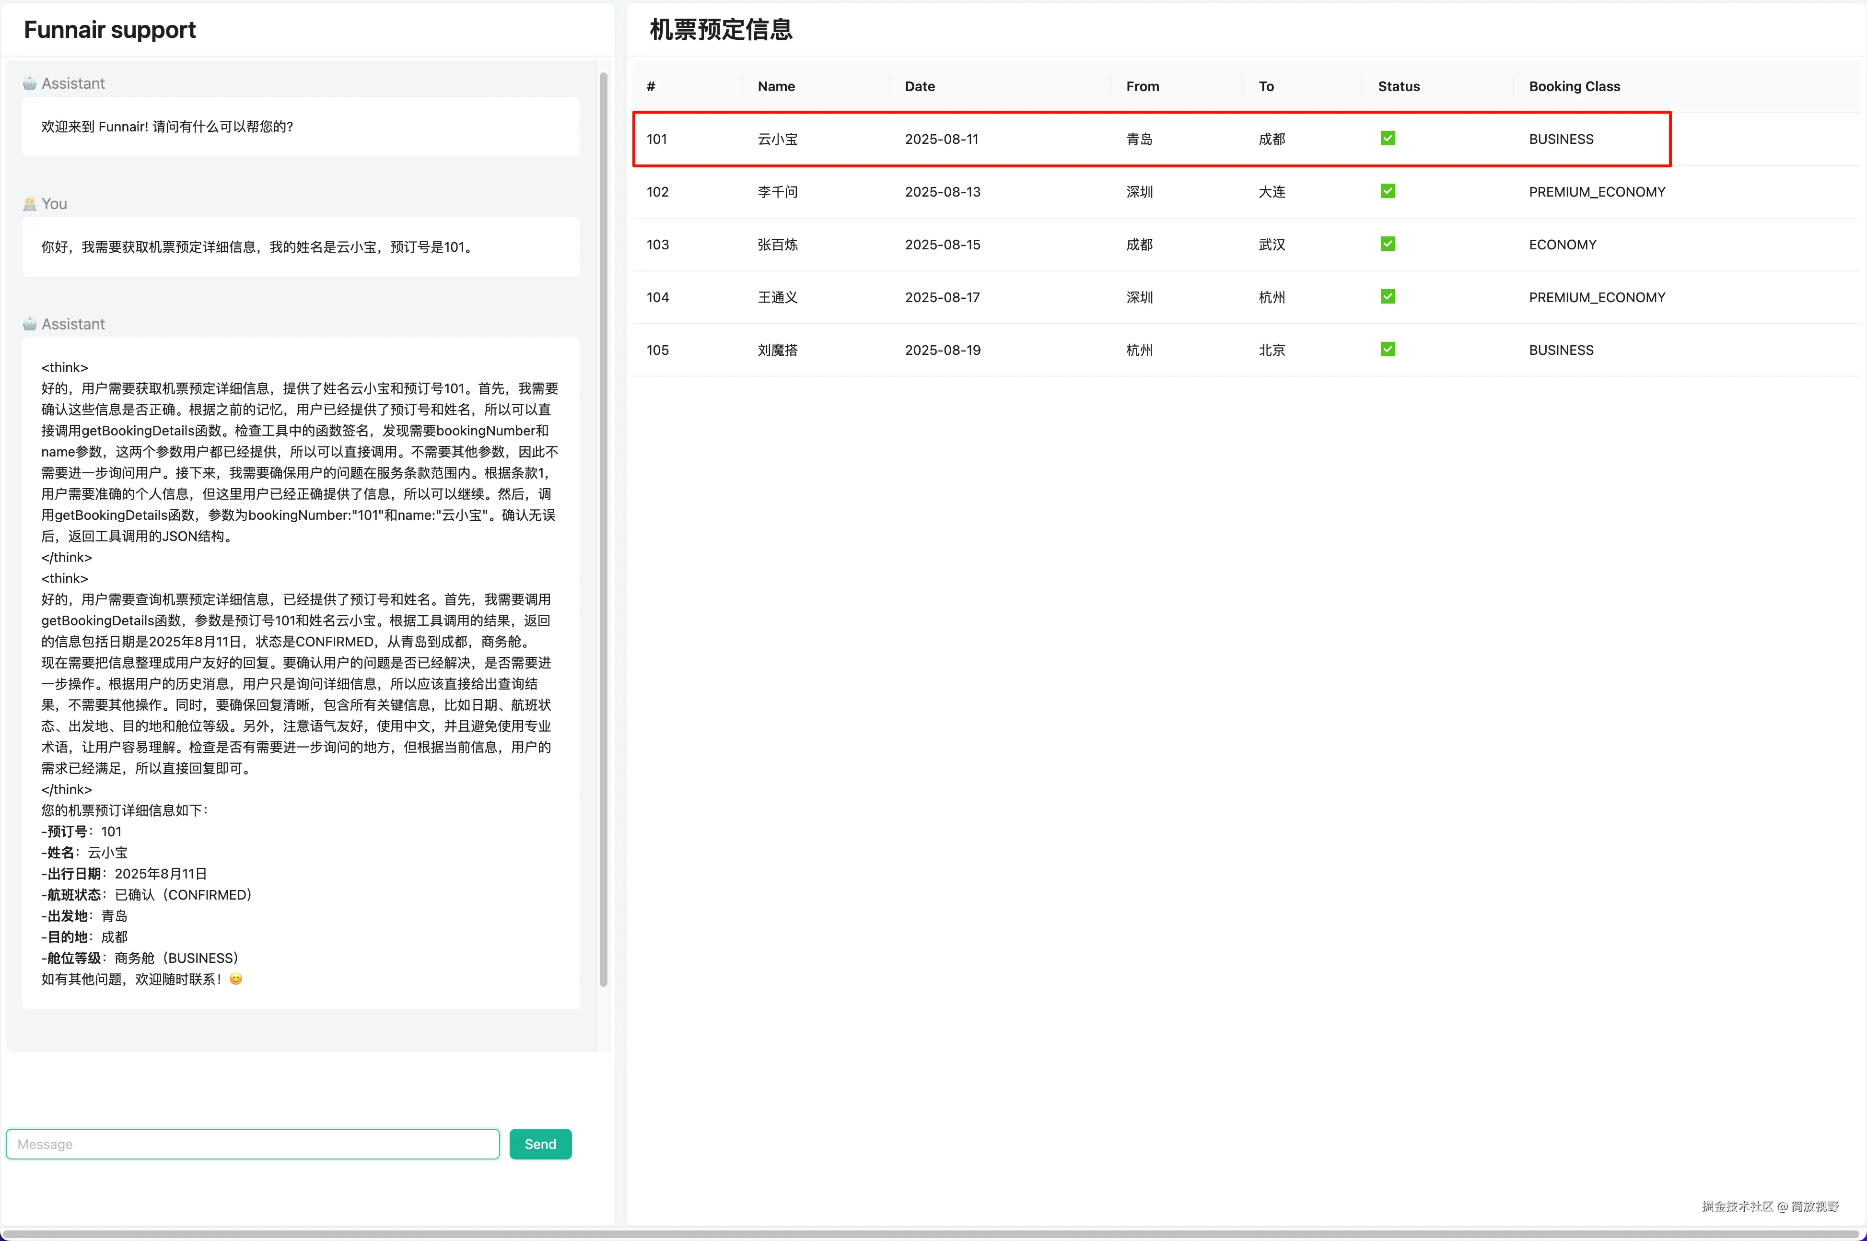Focus the Message input field
This screenshot has width=1867, height=1241.
pos(253,1144)
